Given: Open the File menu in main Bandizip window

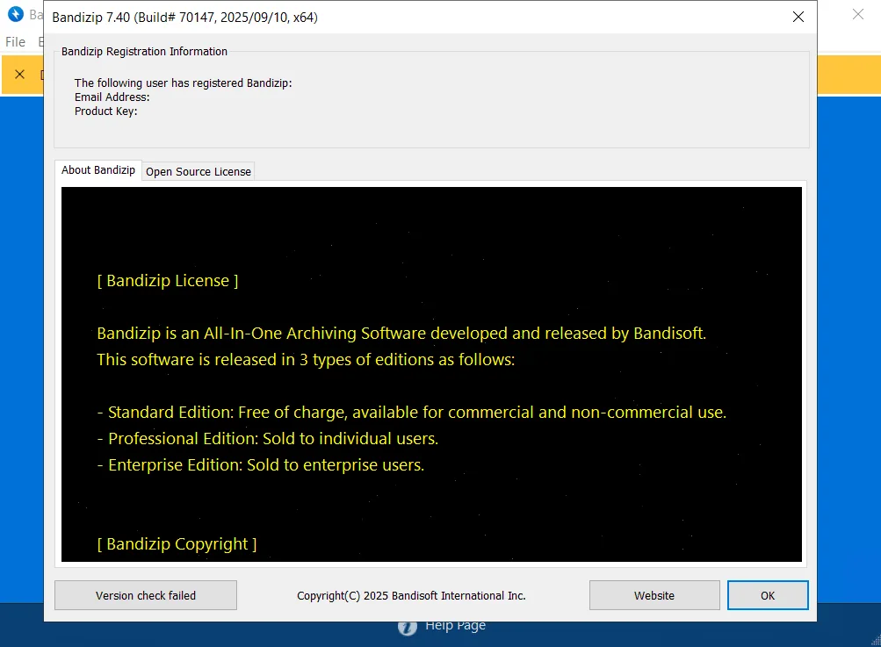Looking at the screenshot, I should click(x=15, y=42).
